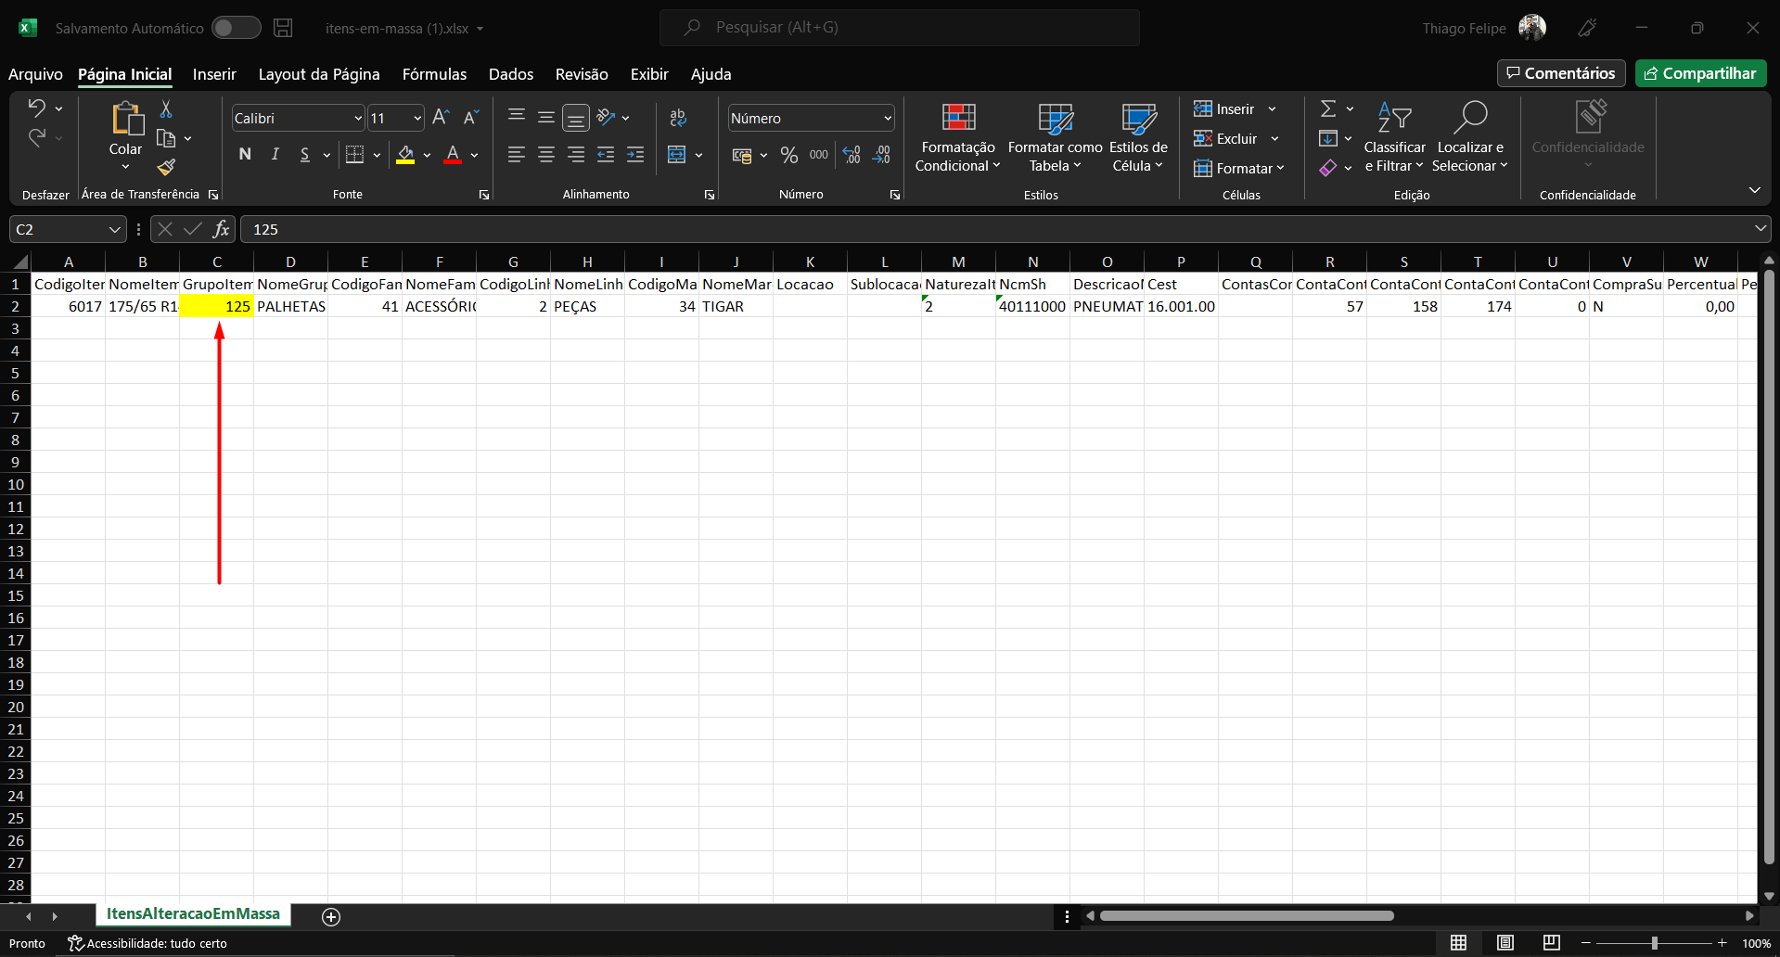The height and width of the screenshot is (957, 1780).
Task: Open the Número format dropdown
Action: coord(888,118)
